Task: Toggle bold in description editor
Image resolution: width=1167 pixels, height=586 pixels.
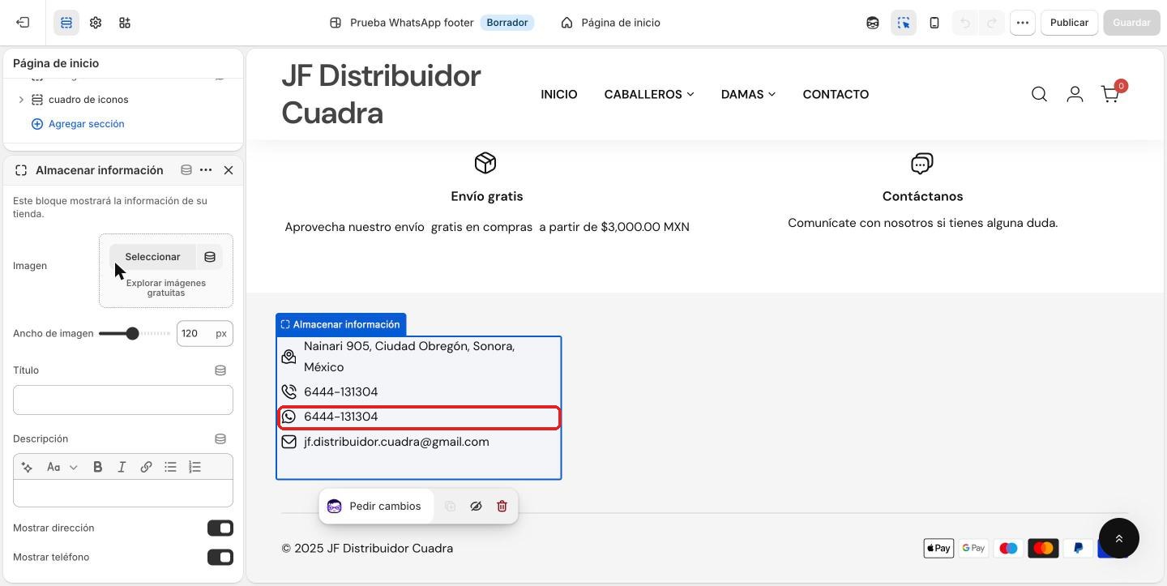Action: point(97,467)
